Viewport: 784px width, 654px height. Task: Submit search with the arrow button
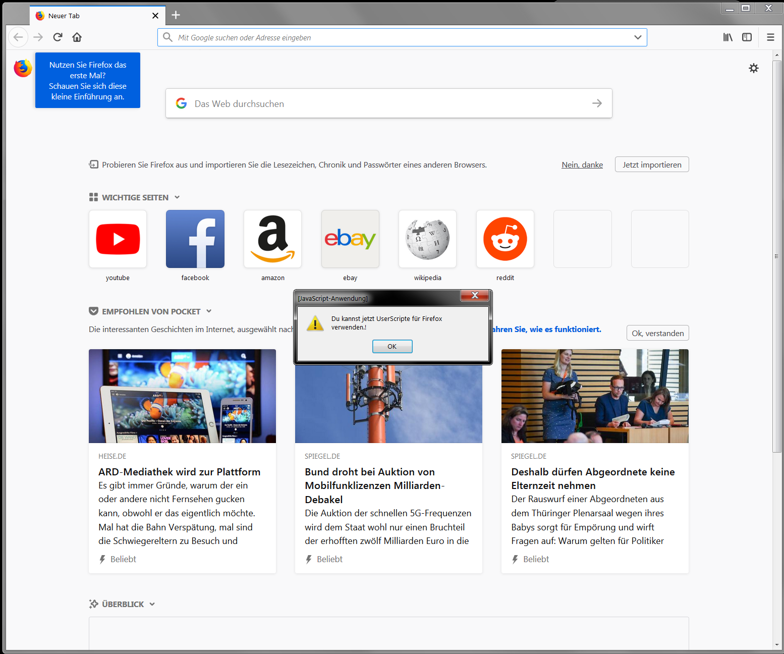point(597,103)
